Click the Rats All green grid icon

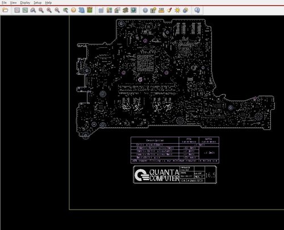tap(25, 10)
